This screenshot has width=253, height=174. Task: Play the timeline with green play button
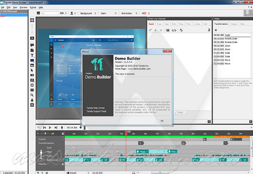click(x=50, y=127)
